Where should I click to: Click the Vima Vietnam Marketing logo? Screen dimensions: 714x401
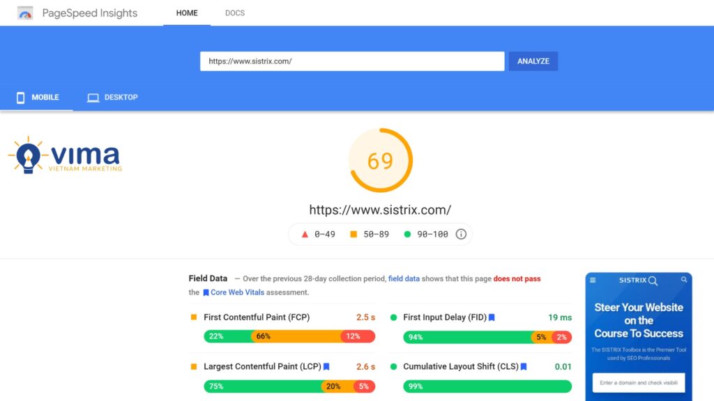point(65,155)
